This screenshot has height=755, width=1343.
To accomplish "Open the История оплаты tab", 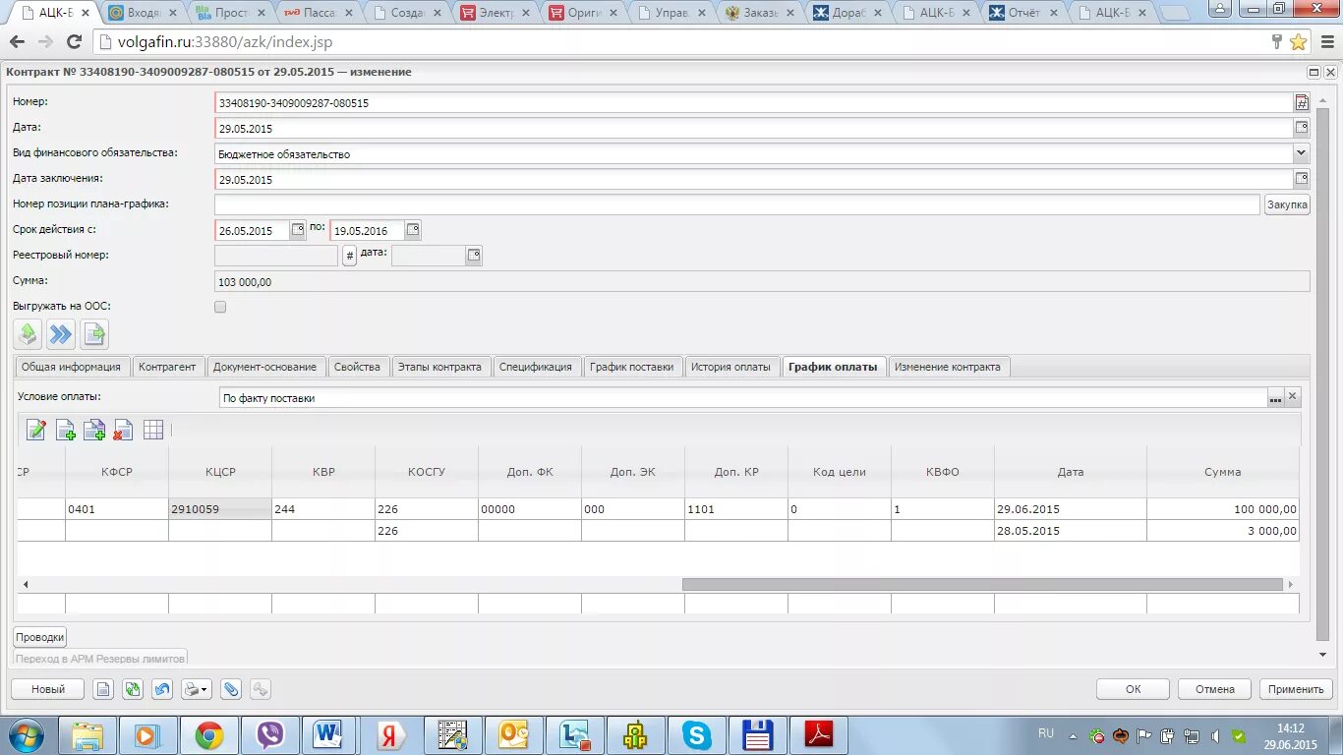I will coord(730,367).
